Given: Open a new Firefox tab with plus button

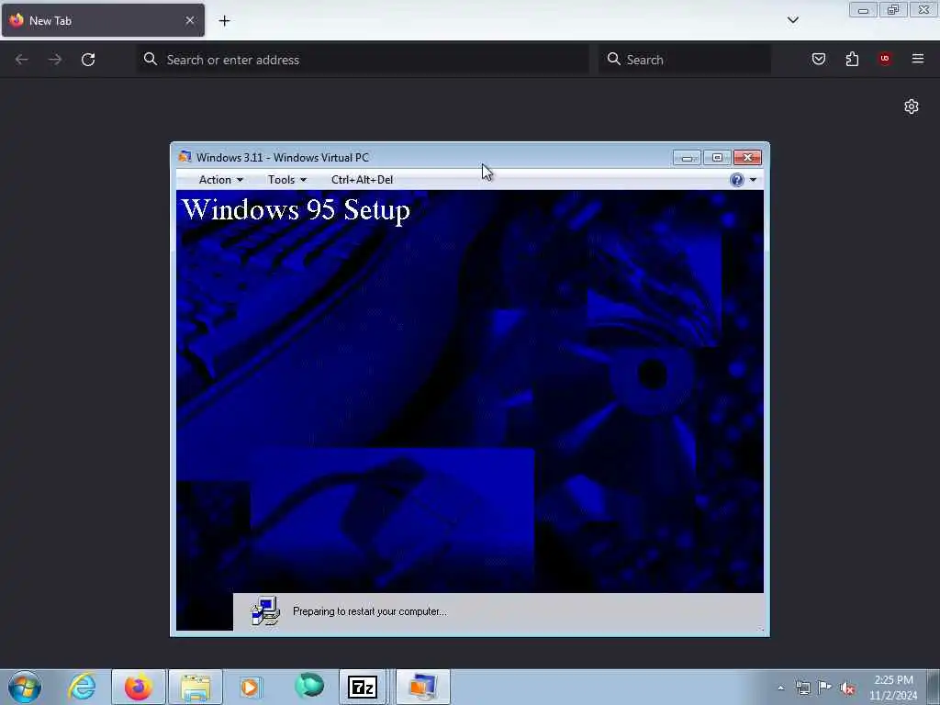Looking at the screenshot, I should pyautogui.click(x=224, y=21).
